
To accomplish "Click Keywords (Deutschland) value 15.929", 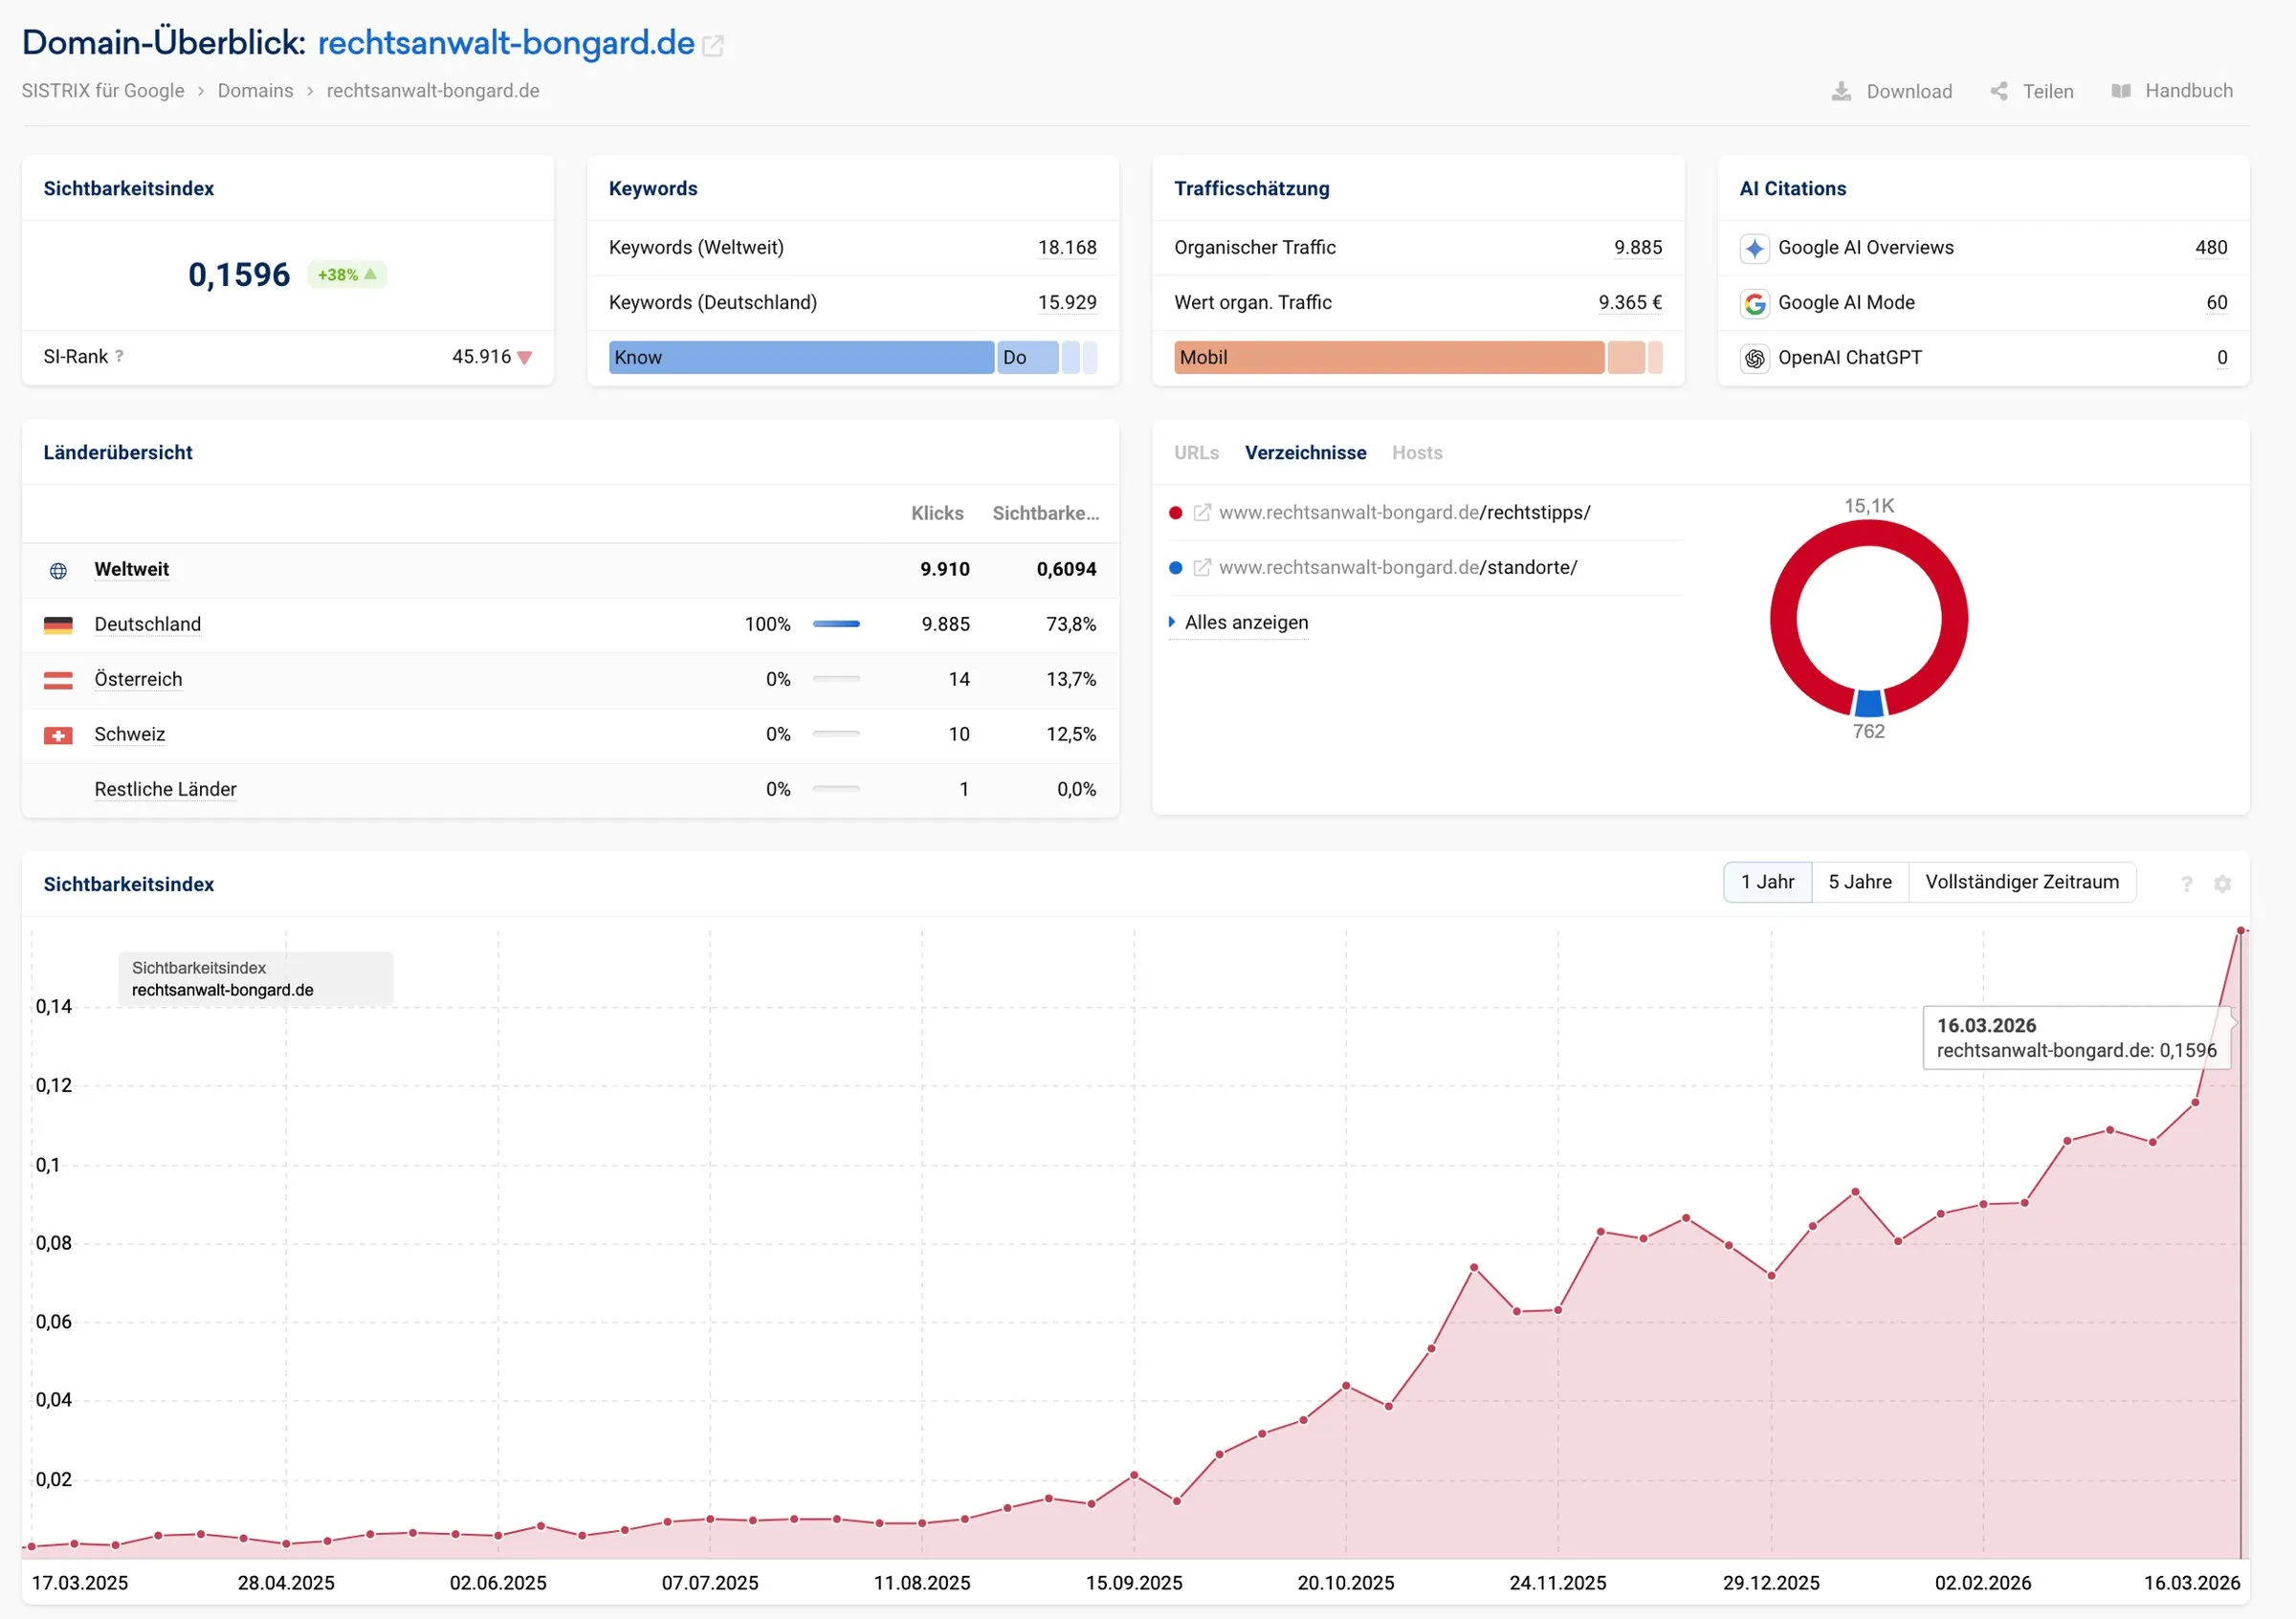I will pos(1067,303).
